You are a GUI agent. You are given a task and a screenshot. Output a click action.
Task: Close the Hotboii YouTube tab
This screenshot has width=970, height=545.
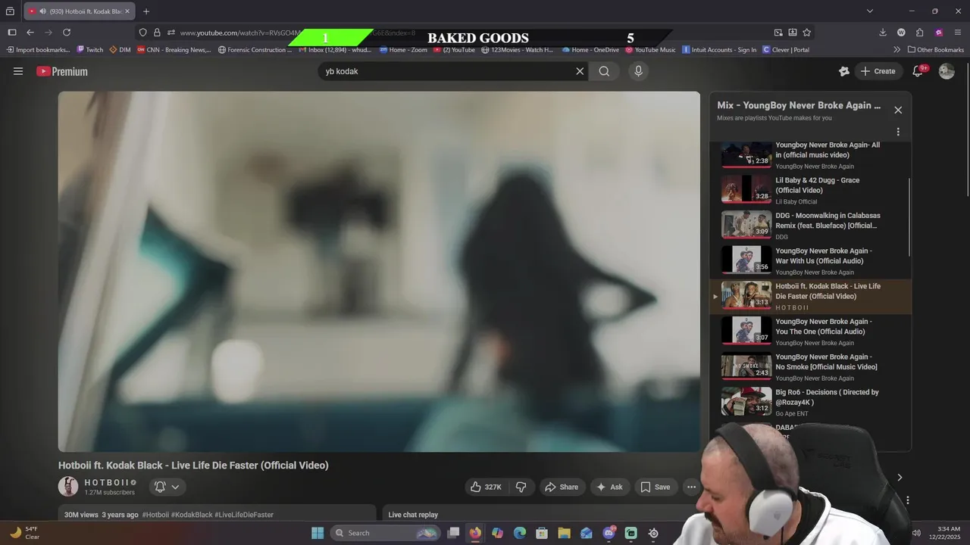pos(127,11)
